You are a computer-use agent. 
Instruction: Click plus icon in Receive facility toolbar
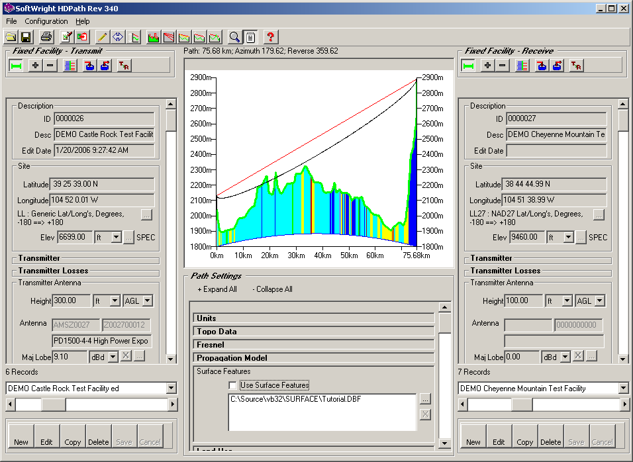click(x=487, y=66)
